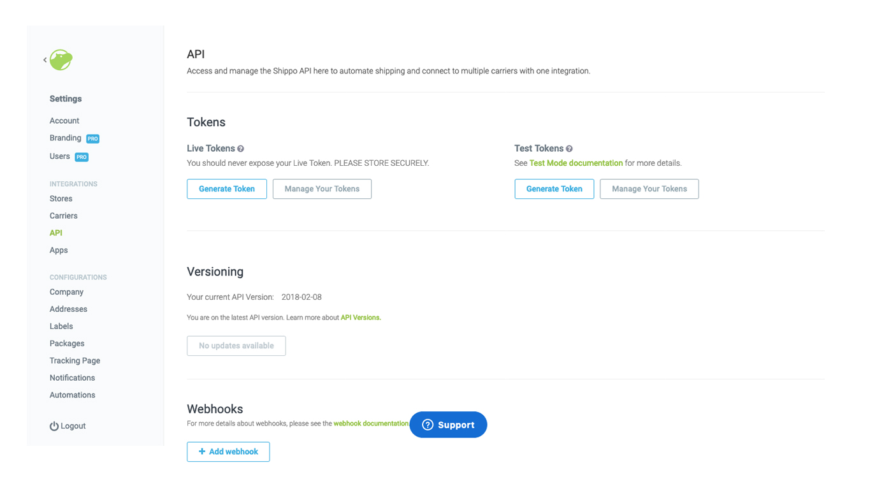Open Manage Your Tokens for Test Tokens

coord(649,189)
